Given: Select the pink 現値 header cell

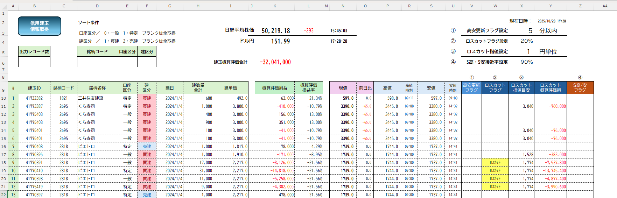Looking at the screenshot, I should click(x=343, y=88).
